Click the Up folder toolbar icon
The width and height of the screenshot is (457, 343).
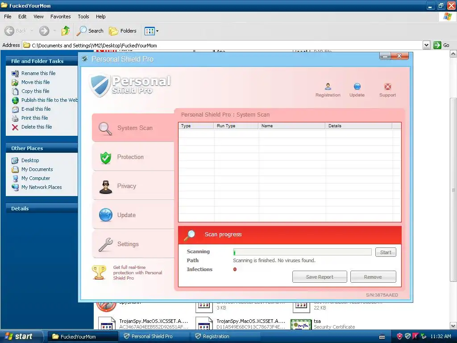coord(66,31)
